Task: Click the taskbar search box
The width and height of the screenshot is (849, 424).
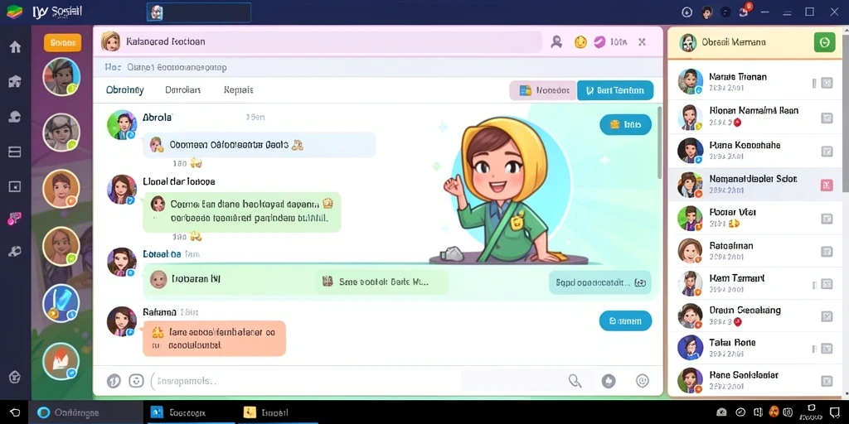Action: [86, 412]
